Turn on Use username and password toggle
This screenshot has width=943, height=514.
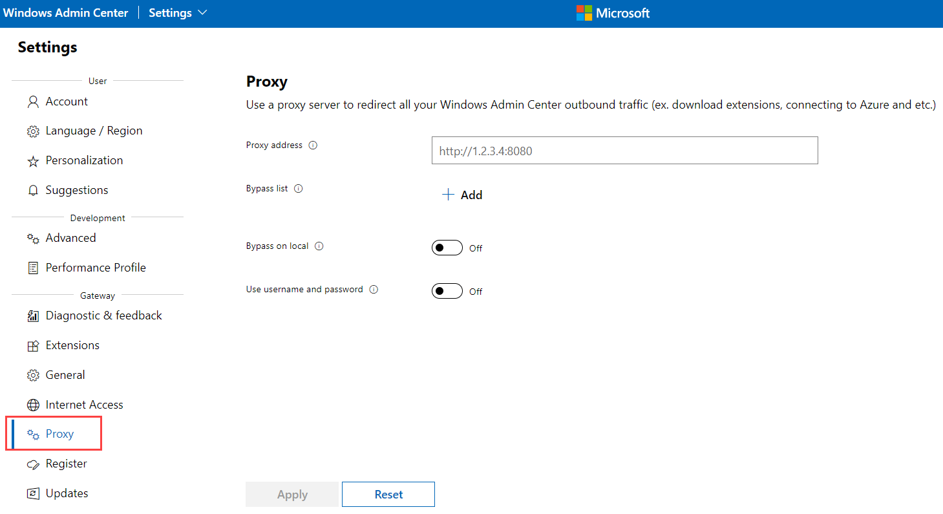(x=447, y=291)
